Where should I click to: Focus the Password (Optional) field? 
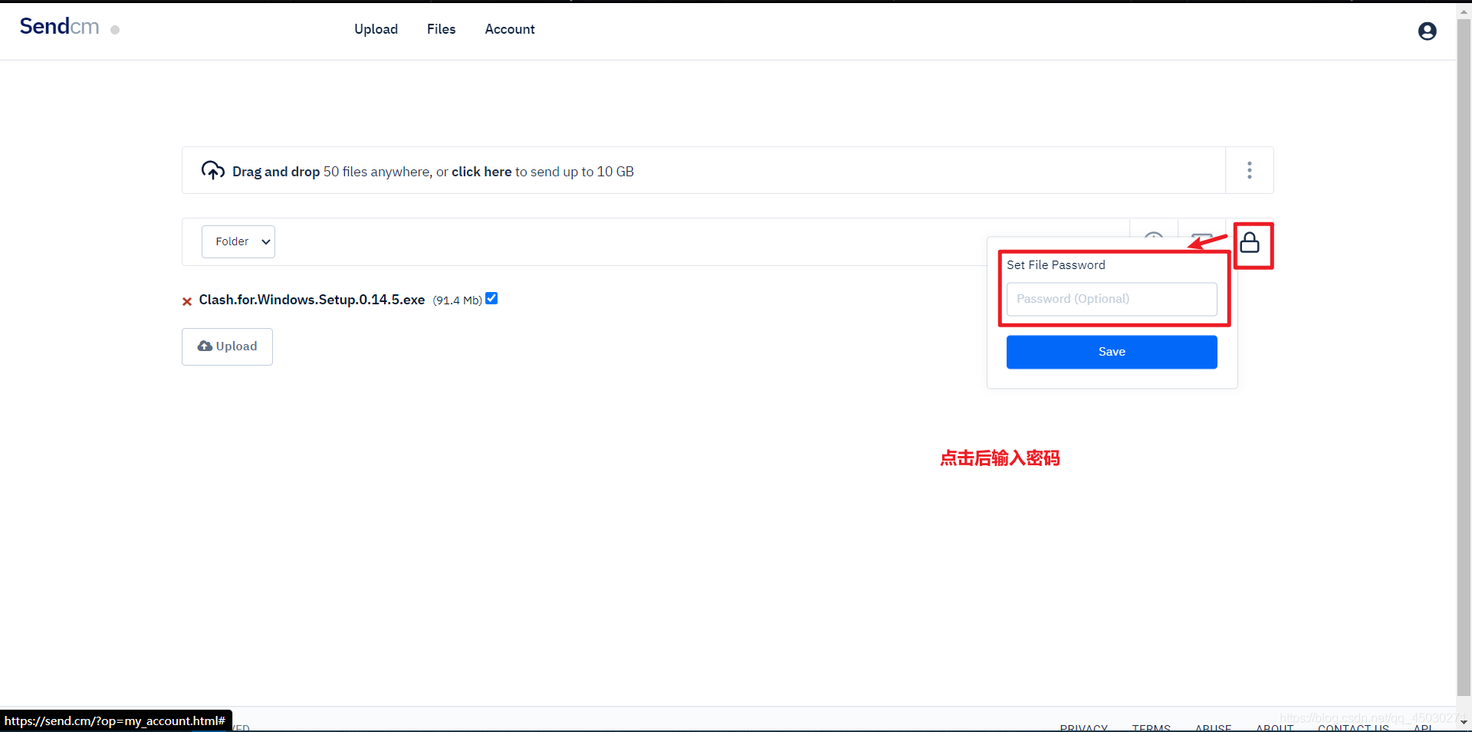1112,299
